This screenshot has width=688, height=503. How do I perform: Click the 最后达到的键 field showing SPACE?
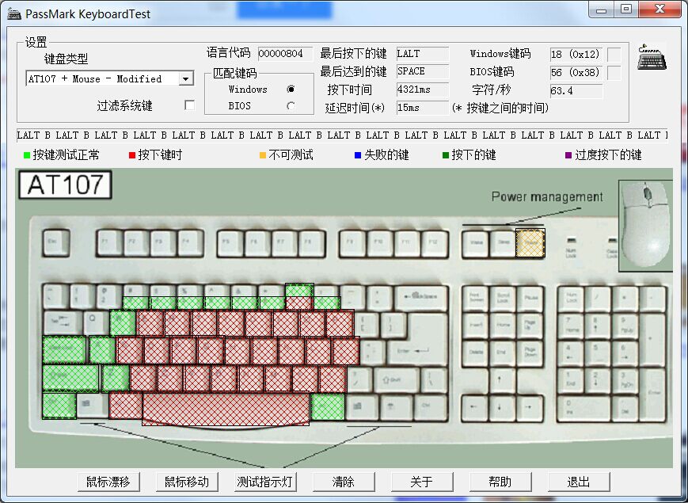point(423,71)
